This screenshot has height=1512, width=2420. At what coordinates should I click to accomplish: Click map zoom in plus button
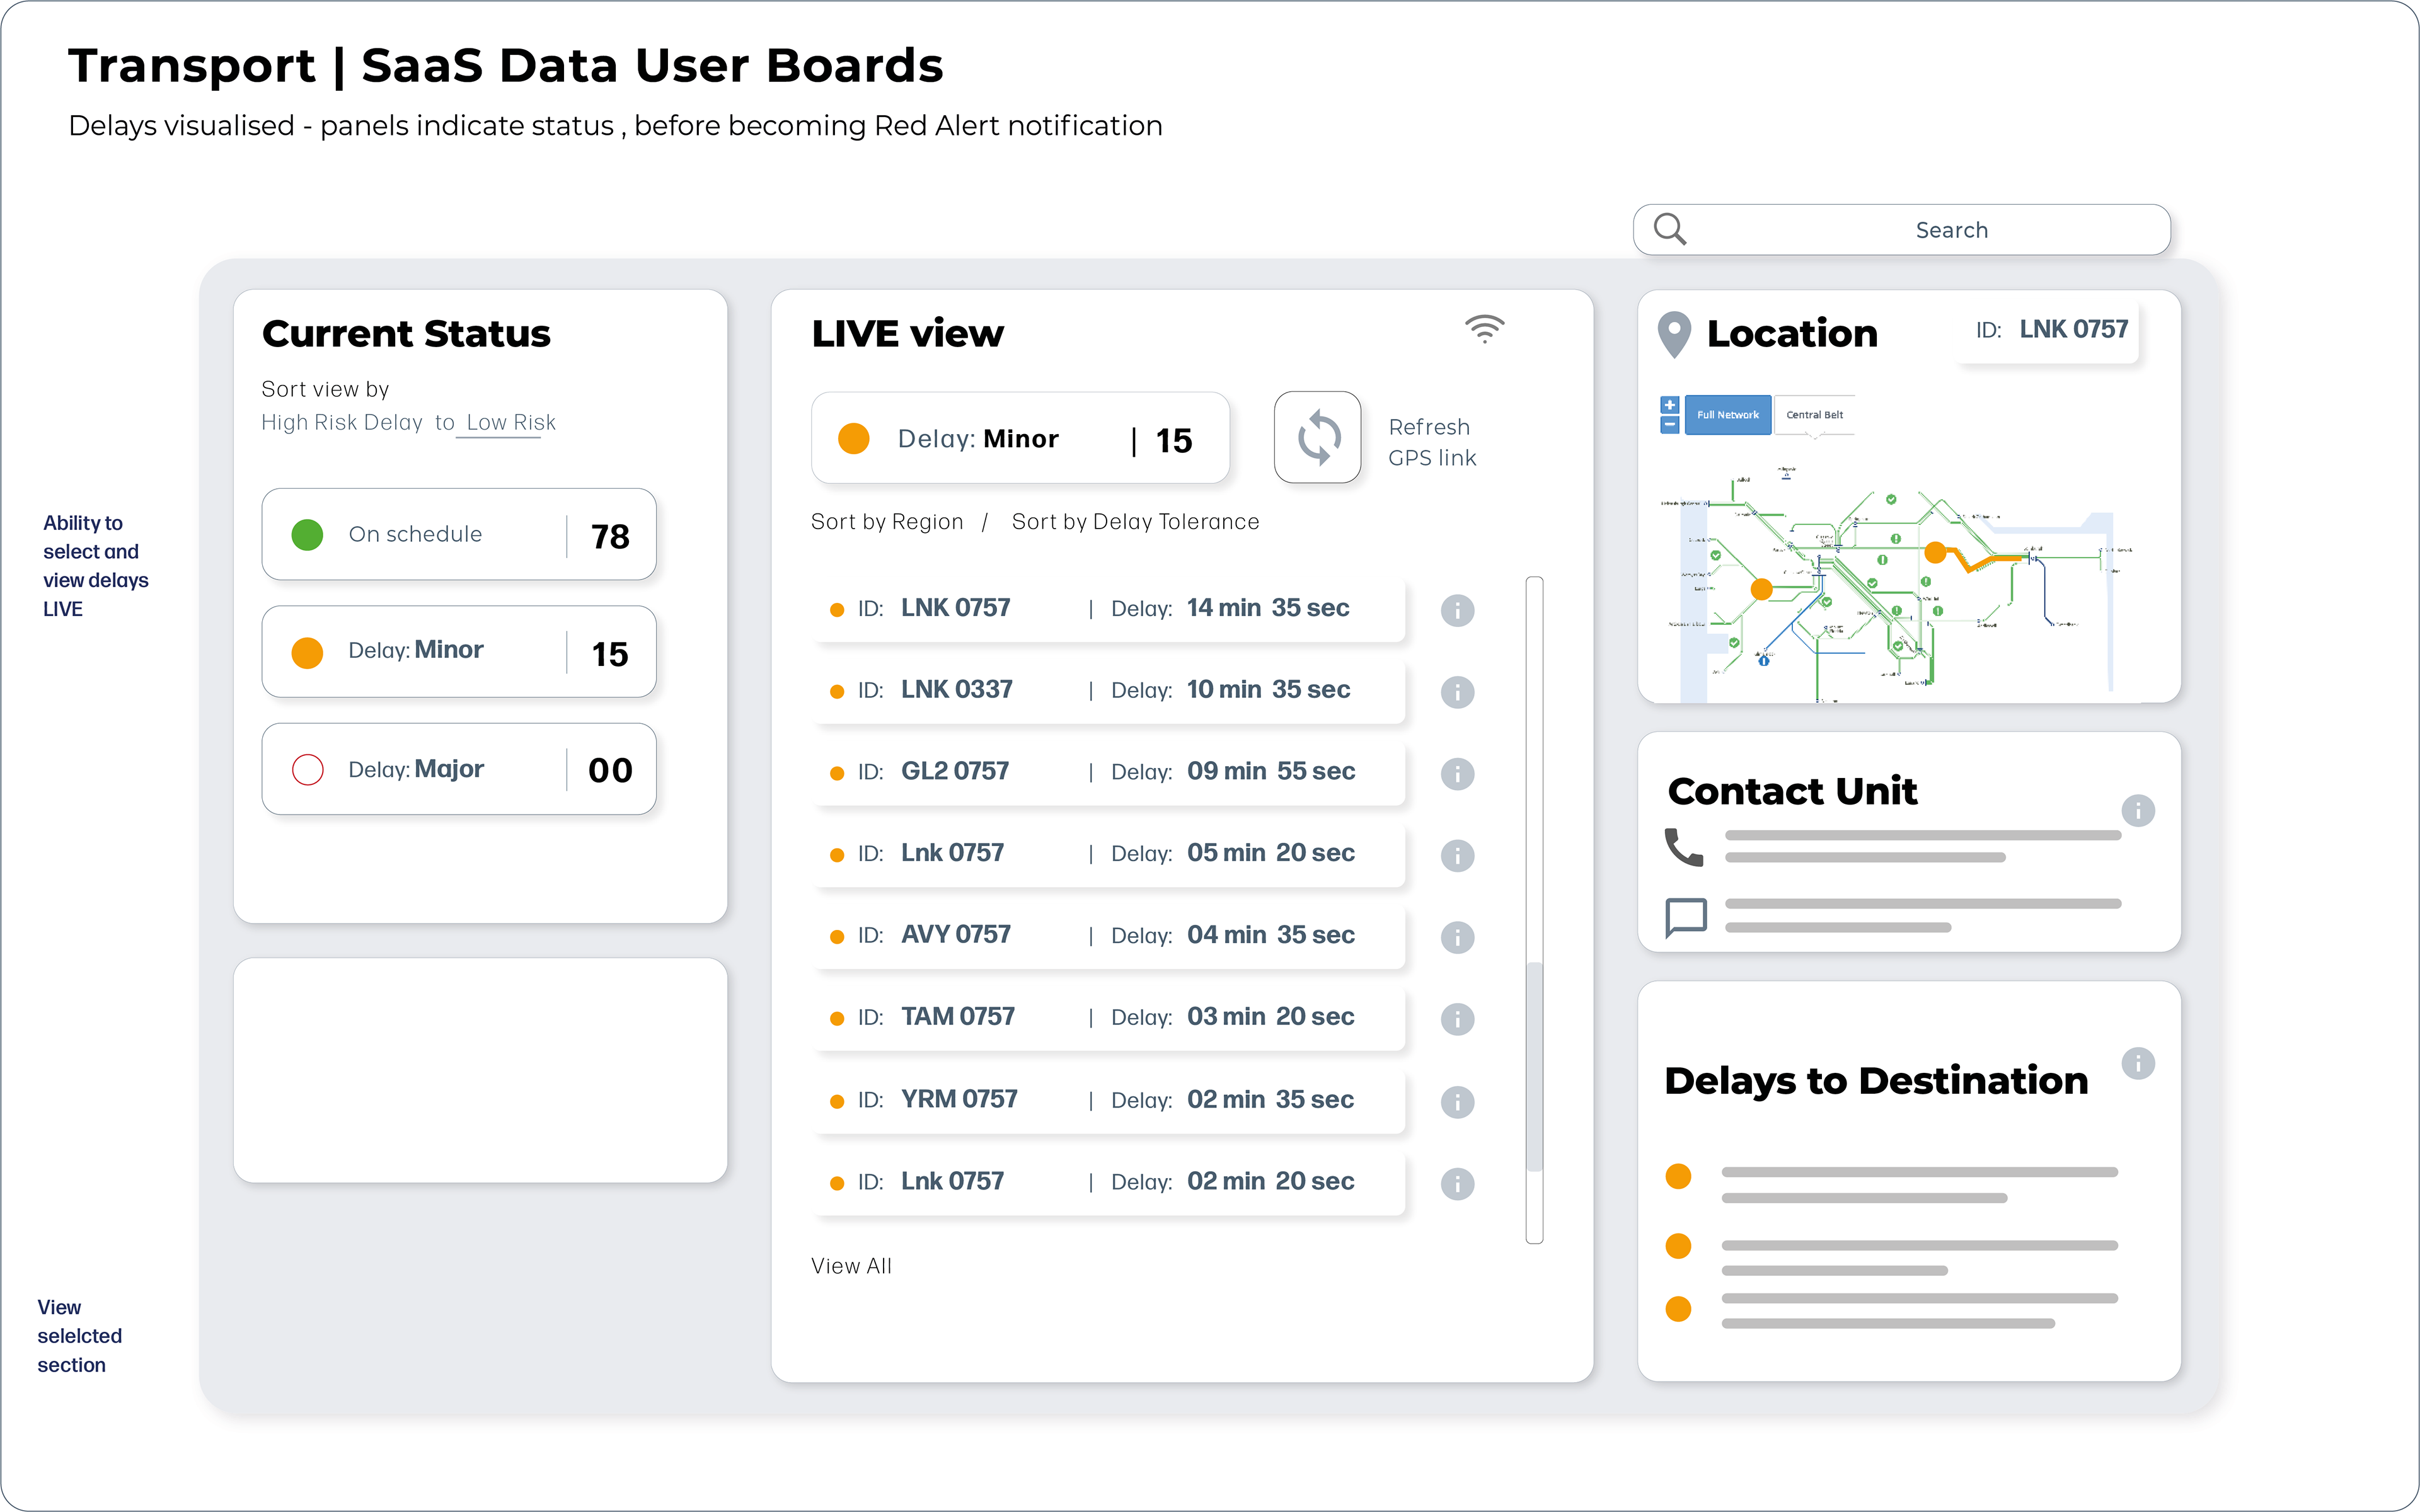[x=1669, y=405]
